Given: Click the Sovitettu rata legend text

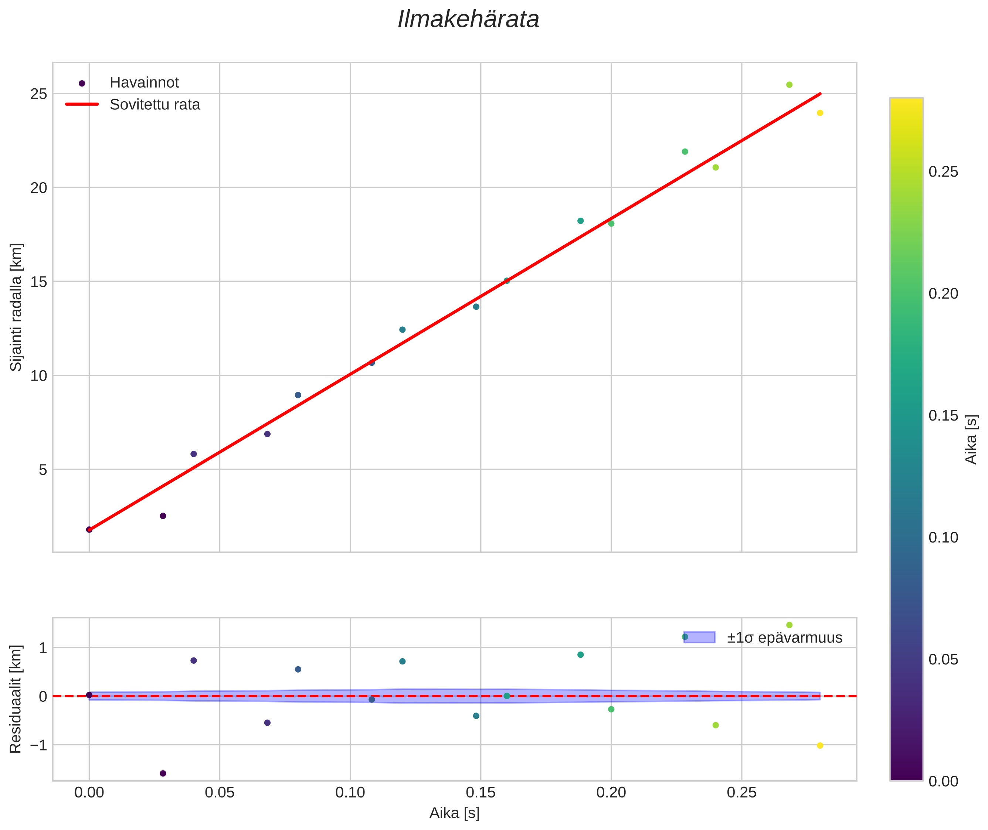Looking at the screenshot, I should click(155, 105).
